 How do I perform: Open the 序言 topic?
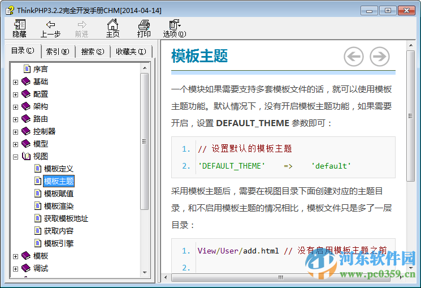coord(41,69)
